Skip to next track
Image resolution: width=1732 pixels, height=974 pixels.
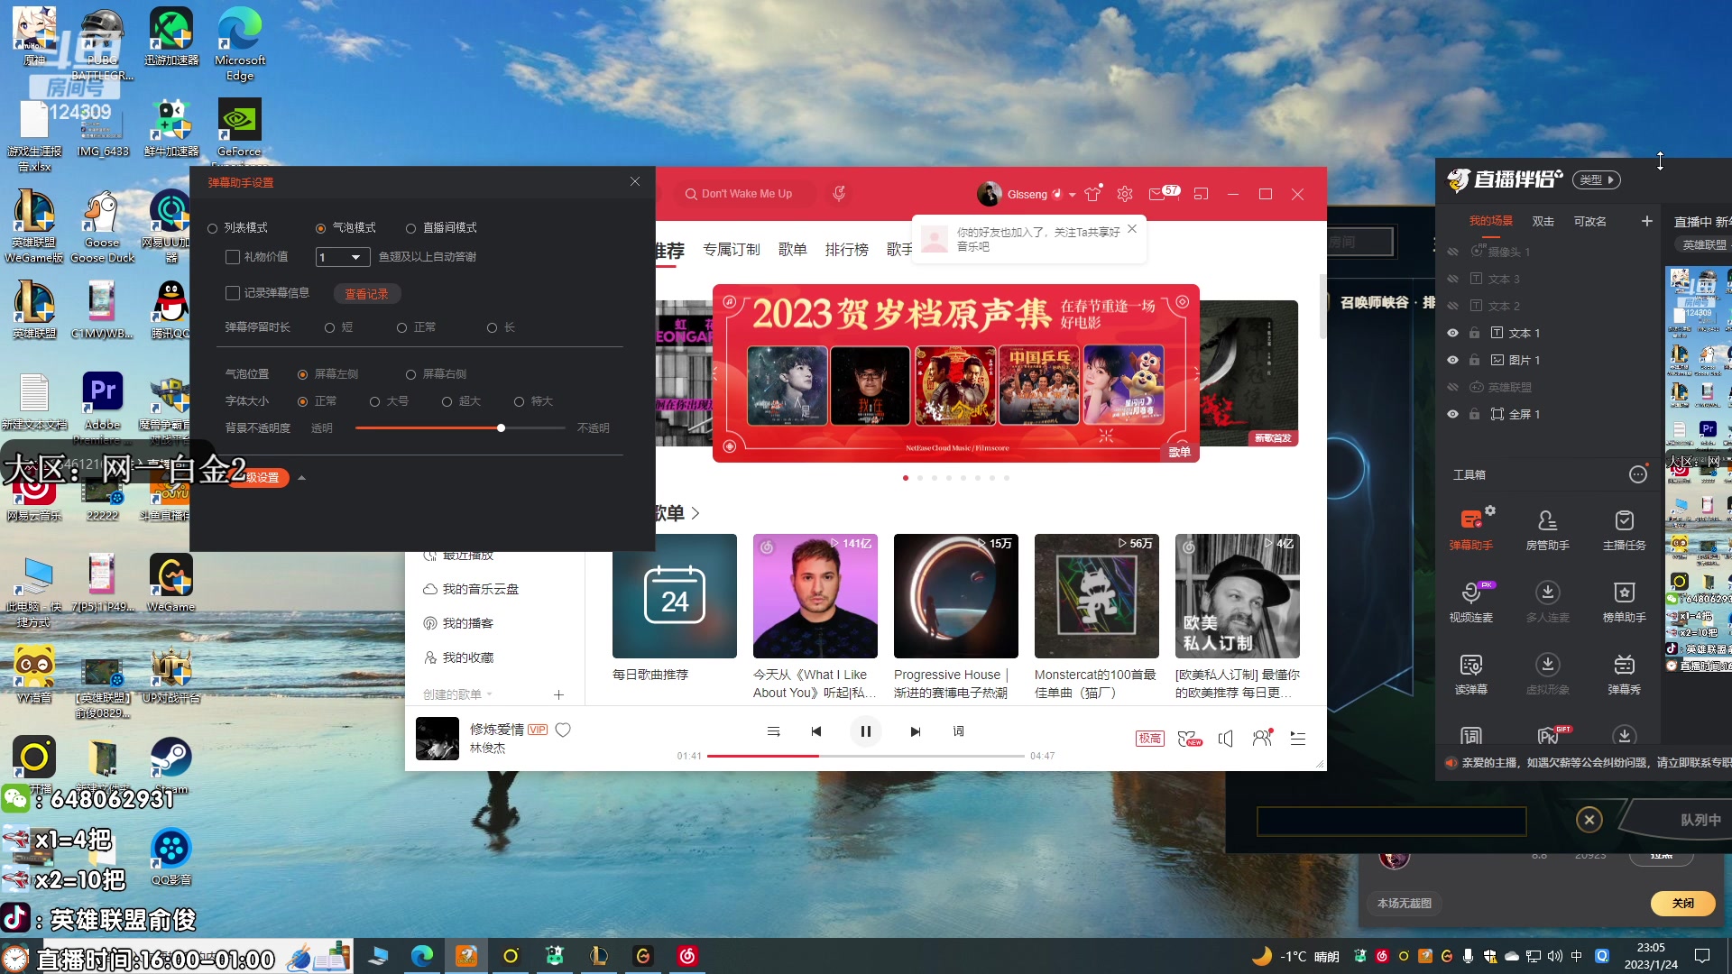(916, 731)
